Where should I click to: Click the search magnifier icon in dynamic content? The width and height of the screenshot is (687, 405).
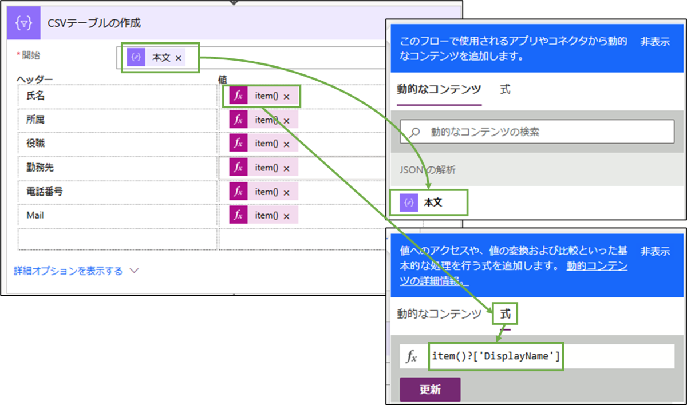(x=414, y=132)
